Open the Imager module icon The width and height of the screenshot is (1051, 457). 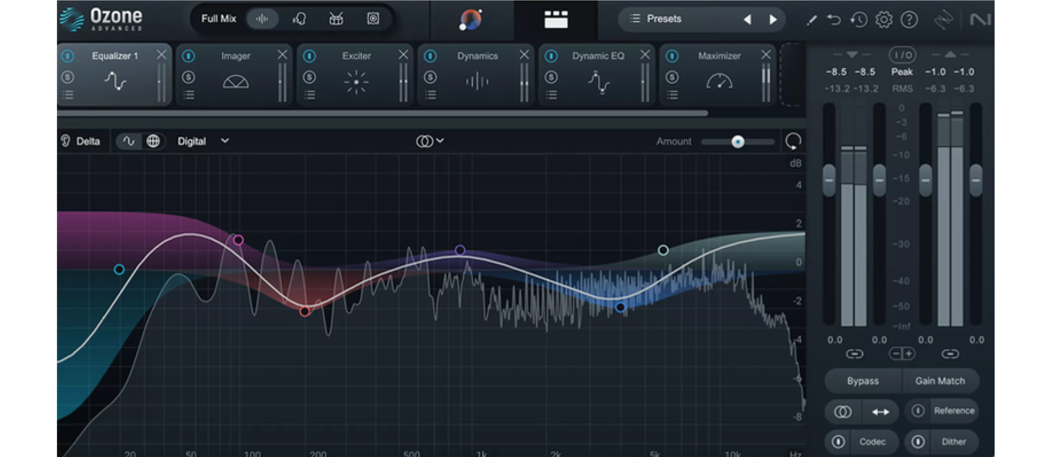(235, 82)
